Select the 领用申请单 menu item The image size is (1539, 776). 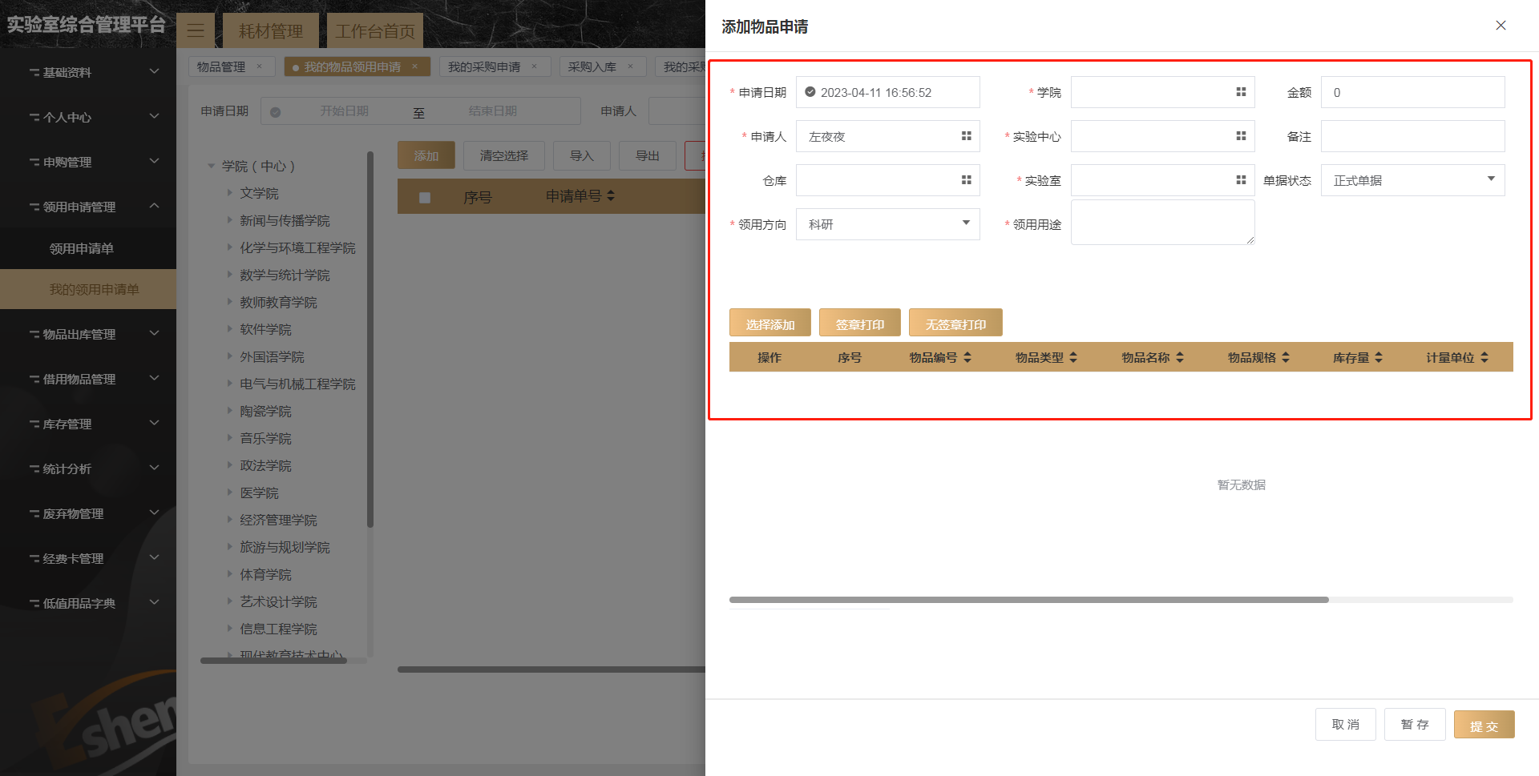(x=82, y=248)
